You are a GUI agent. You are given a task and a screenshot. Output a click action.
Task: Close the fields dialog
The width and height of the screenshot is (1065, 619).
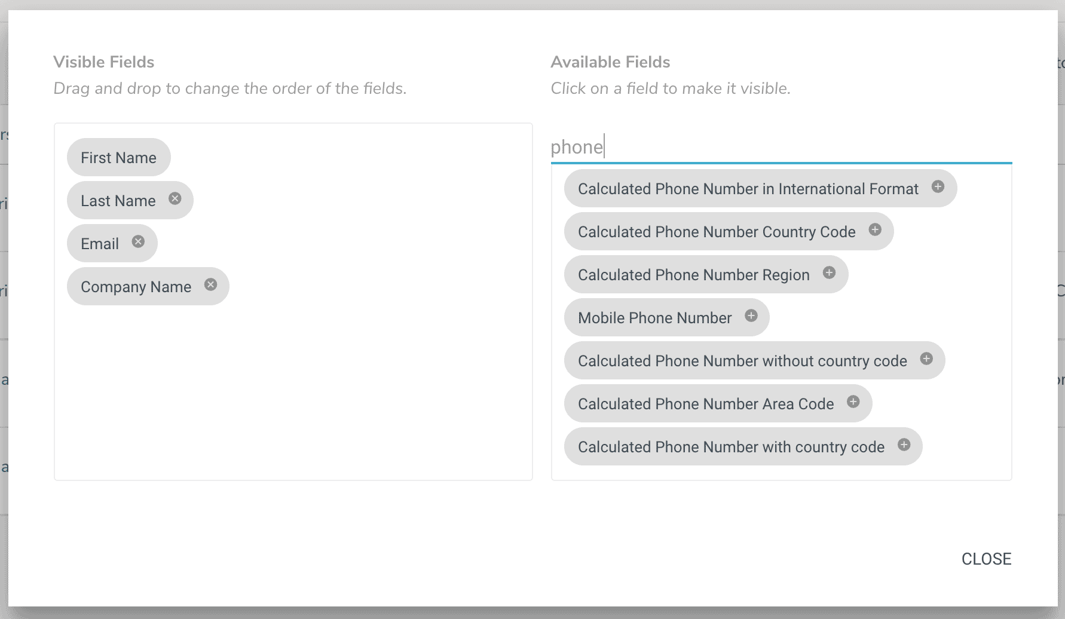(986, 559)
